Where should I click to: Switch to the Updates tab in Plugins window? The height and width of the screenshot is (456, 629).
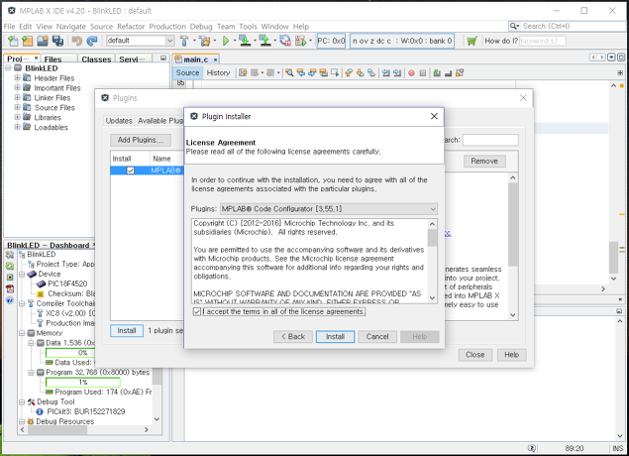(x=119, y=121)
